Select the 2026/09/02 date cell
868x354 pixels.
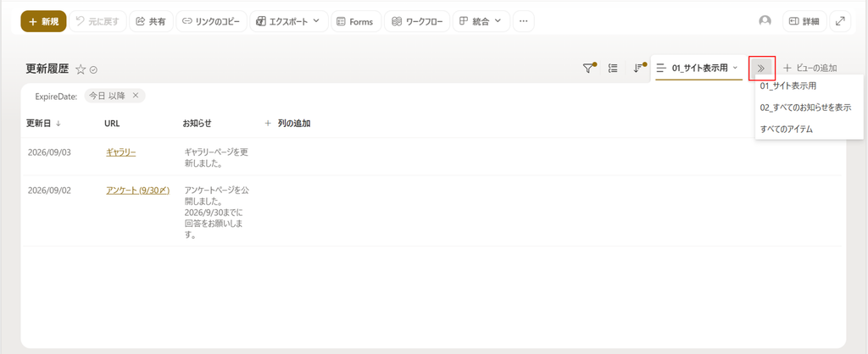coord(49,191)
